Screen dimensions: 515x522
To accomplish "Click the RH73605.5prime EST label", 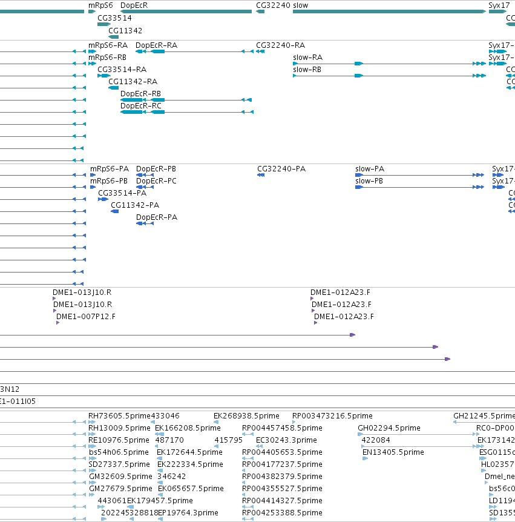I will (119, 416).
